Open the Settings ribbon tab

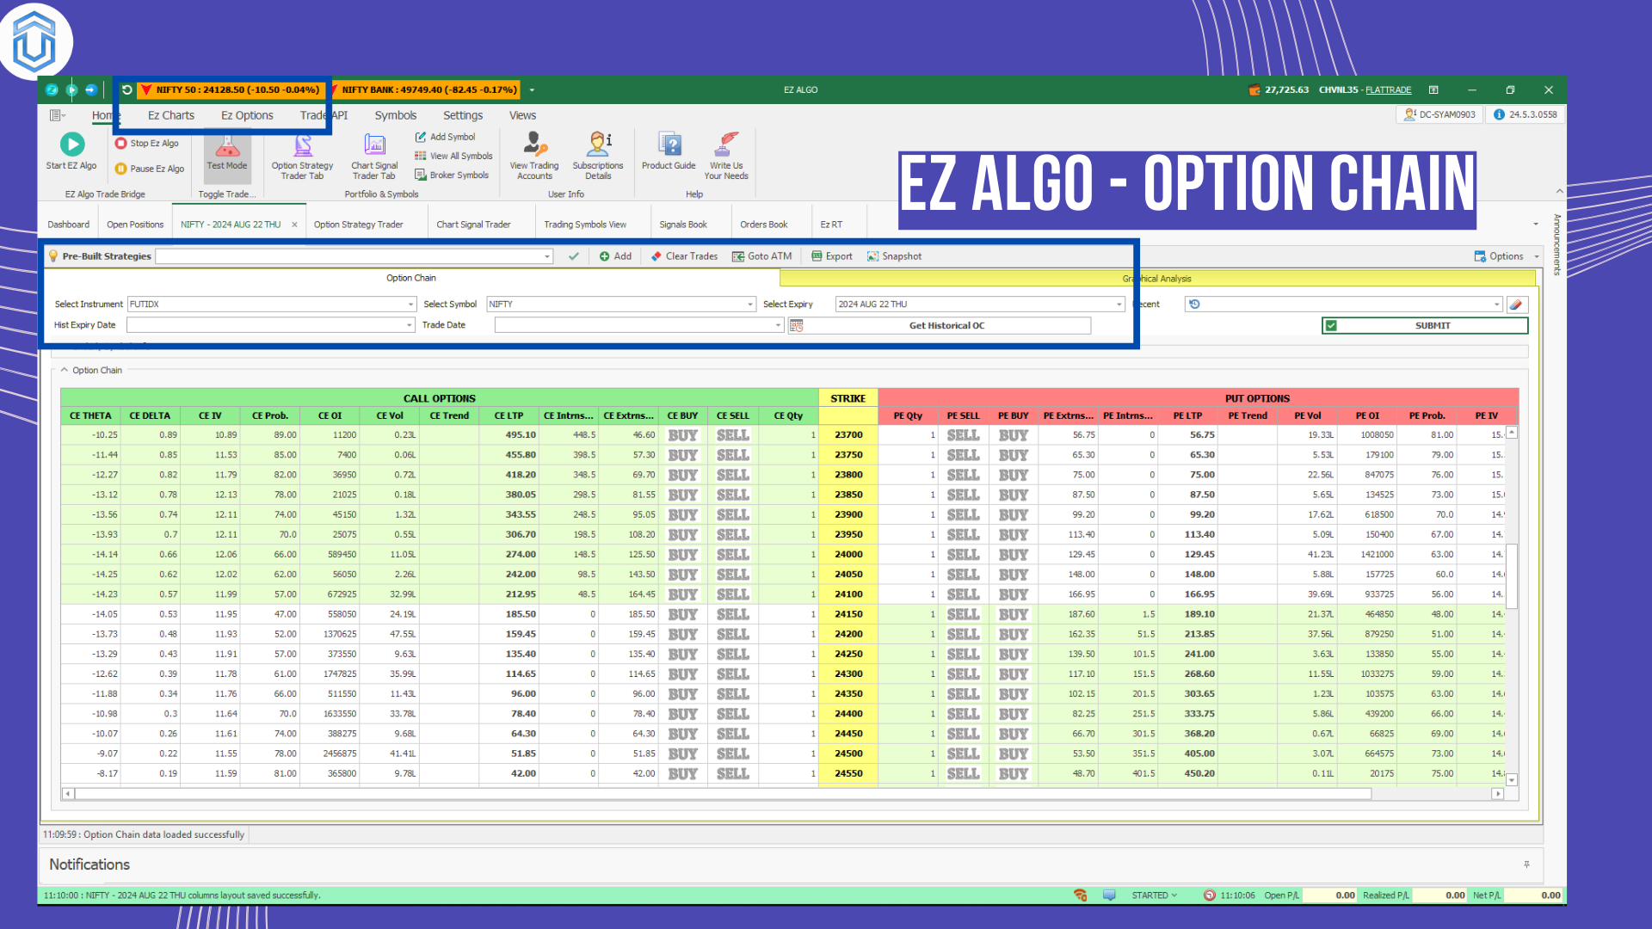coord(463,115)
